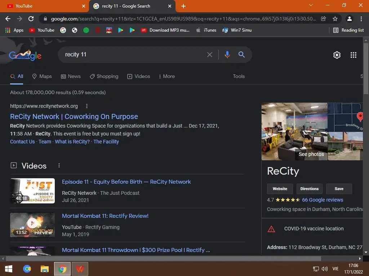Click the horizontal page scrollbar

point(163,258)
